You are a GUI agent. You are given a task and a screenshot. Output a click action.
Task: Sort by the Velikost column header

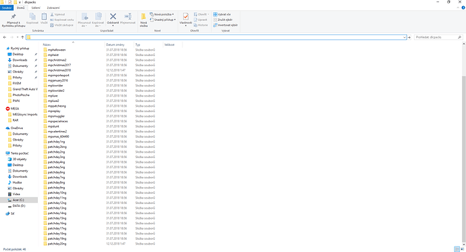click(x=169, y=45)
